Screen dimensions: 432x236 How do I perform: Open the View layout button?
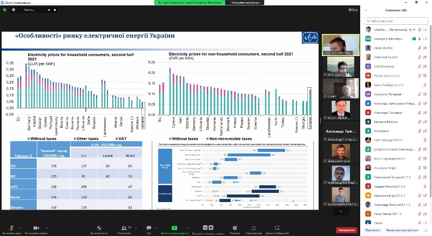point(353,10)
